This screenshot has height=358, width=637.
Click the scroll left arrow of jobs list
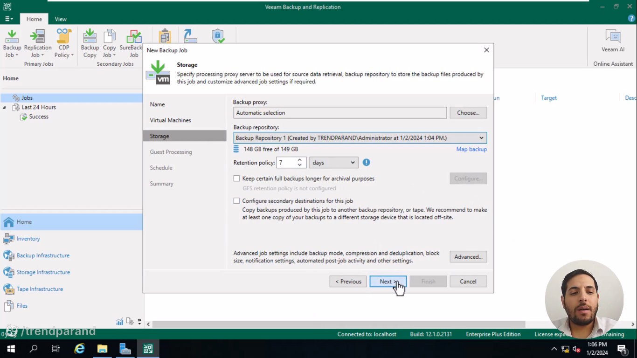tap(148, 324)
